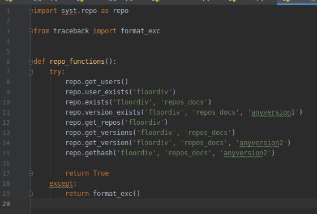Toggle the fold marker beside 'from traceback import'
The height and width of the screenshot is (214, 317).
[31, 31]
